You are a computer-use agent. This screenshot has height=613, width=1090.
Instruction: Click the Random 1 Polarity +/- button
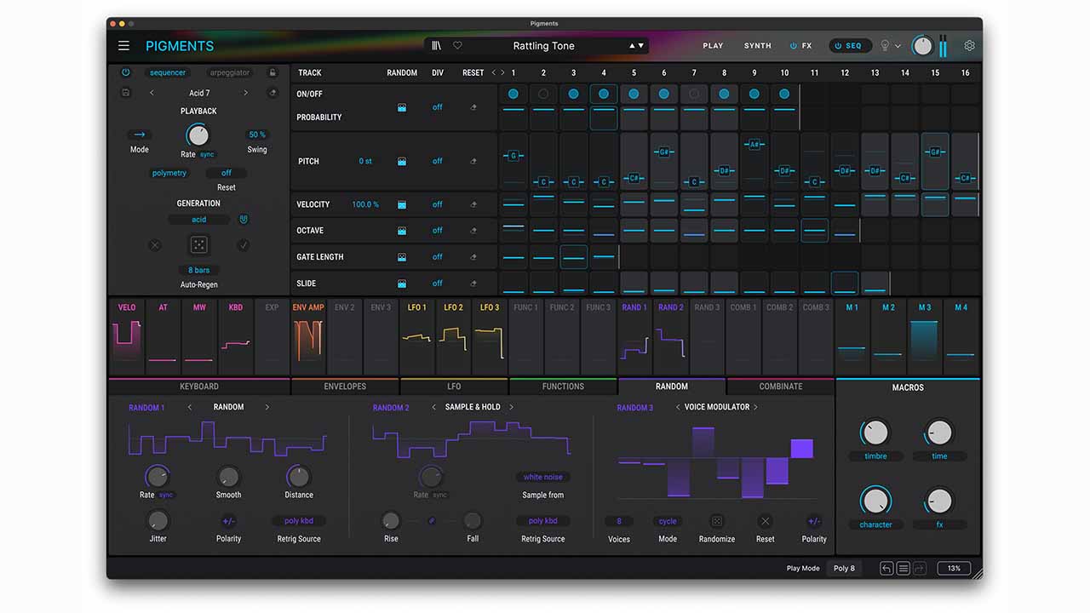coord(228,521)
